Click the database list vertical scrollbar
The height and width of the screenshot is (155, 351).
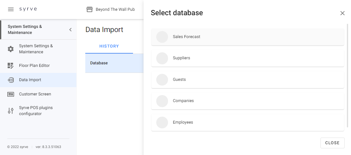[347, 76]
